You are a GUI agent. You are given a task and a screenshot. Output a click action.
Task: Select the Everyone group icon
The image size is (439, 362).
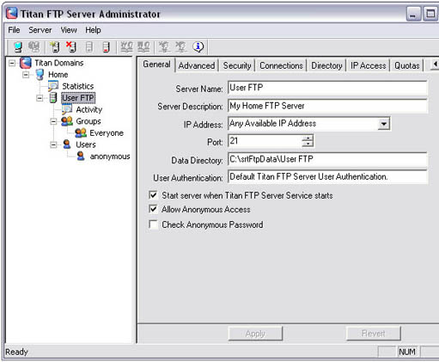[81, 132]
